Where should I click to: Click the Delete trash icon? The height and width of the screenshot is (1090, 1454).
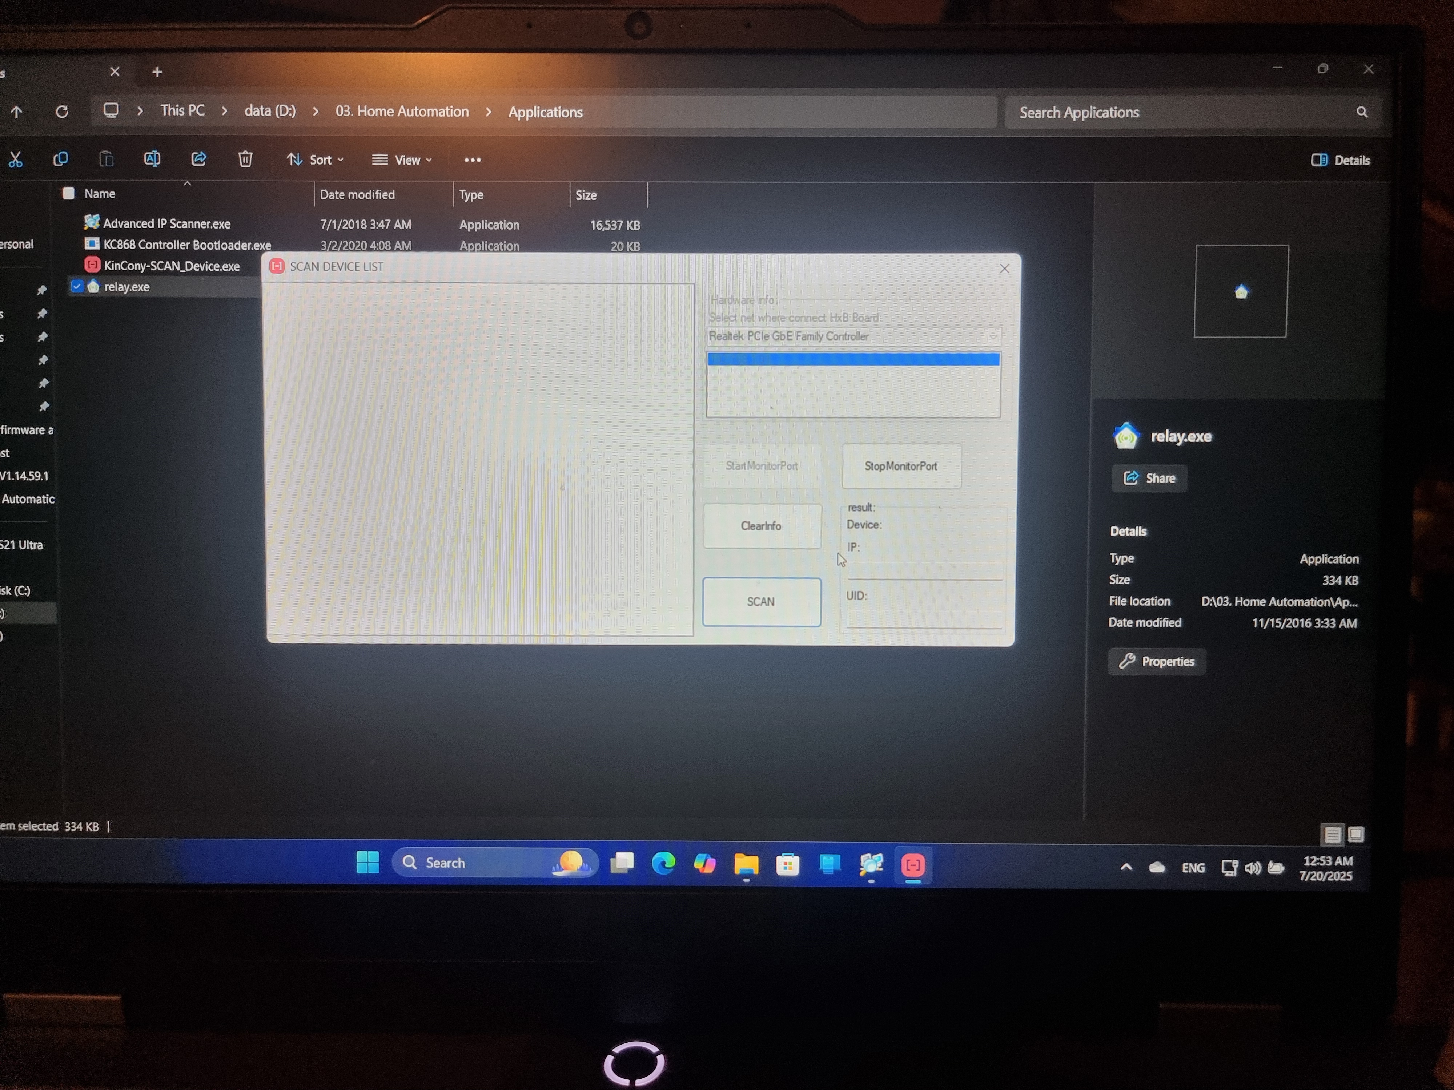coord(245,159)
